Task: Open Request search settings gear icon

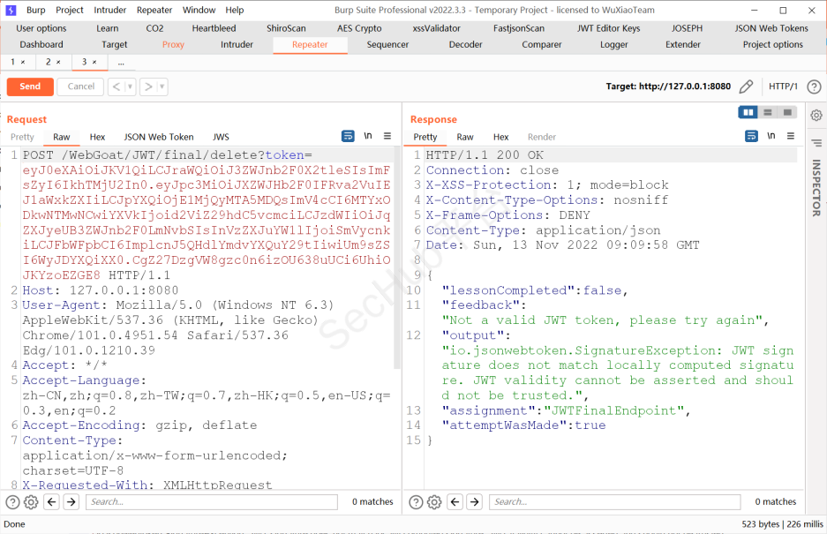Action: [31, 502]
